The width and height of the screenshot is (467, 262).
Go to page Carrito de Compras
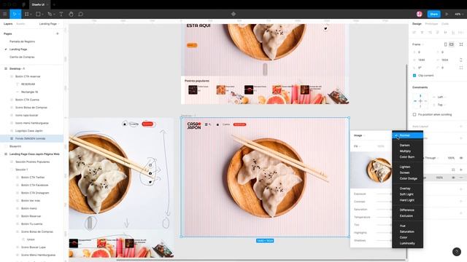[x=22, y=57]
